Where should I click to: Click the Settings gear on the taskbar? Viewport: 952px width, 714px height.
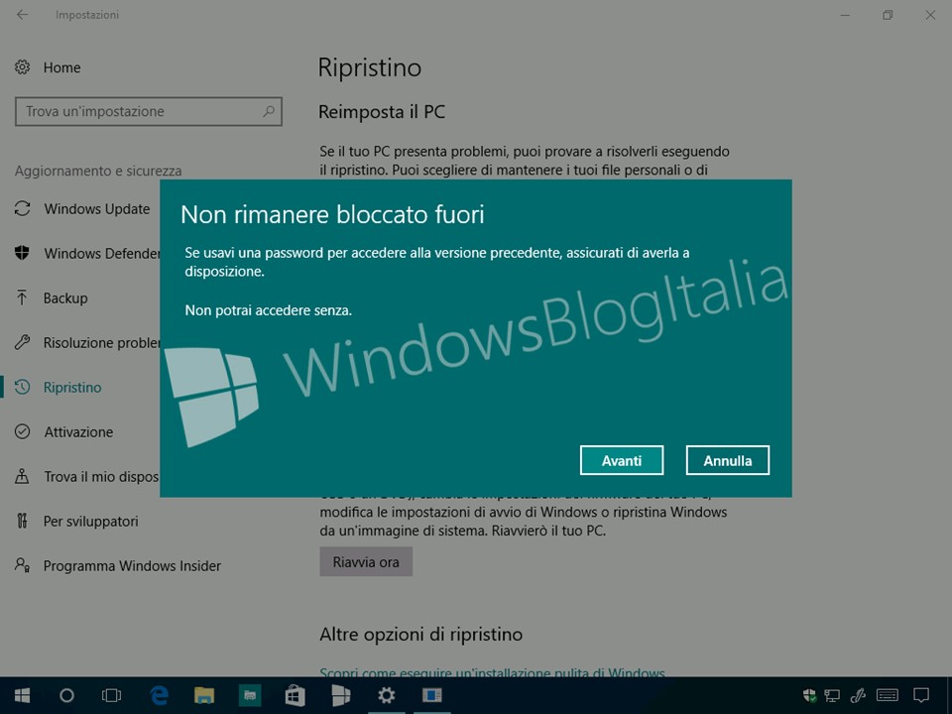tap(386, 695)
